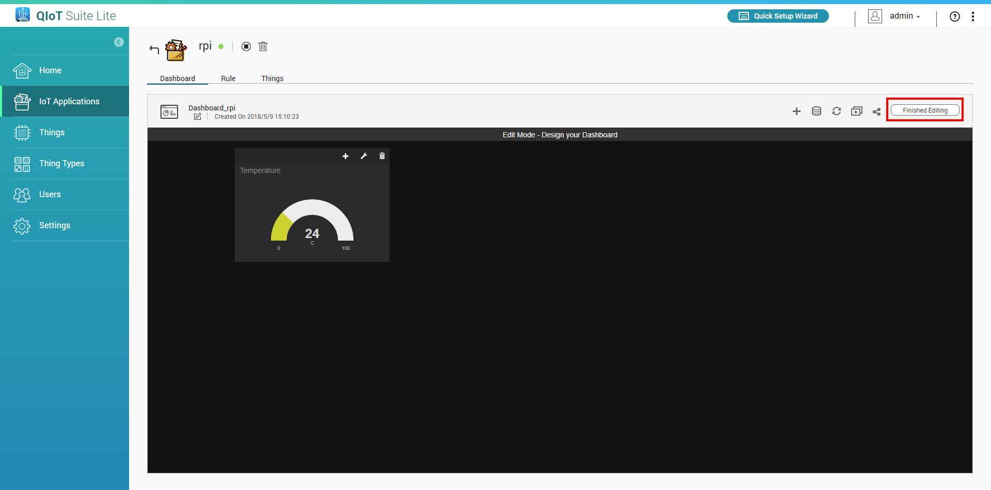
Task: Stop the rpi application
Action: click(246, 47)
